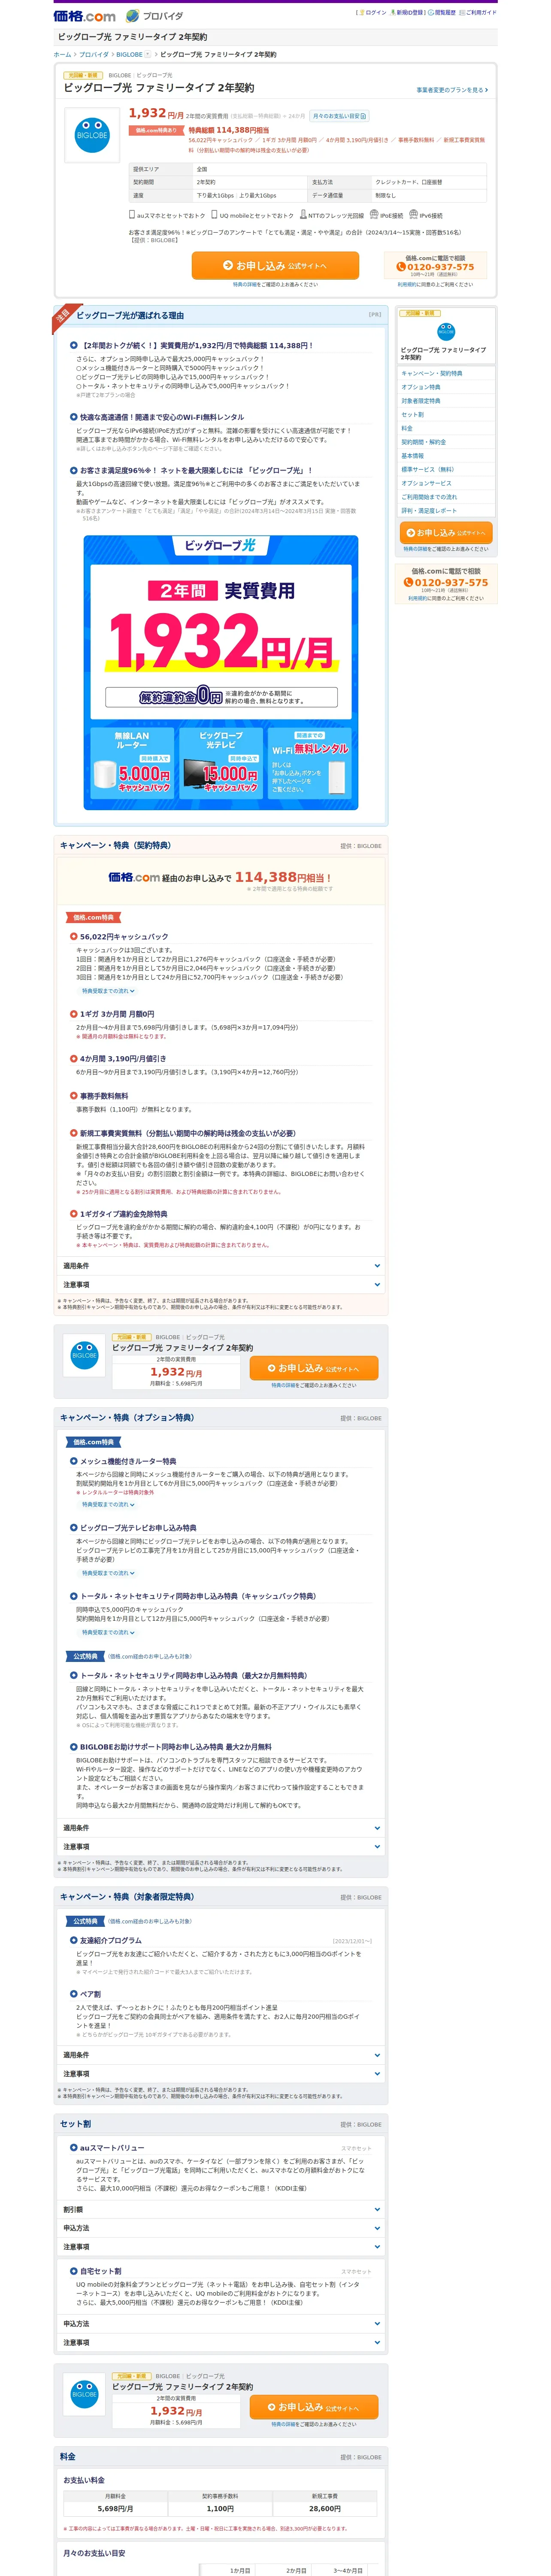Image resolution: width=551 pixels, height=2576 pixels.
Task: Click the ペア割 heading
Action: (90, 1994)
